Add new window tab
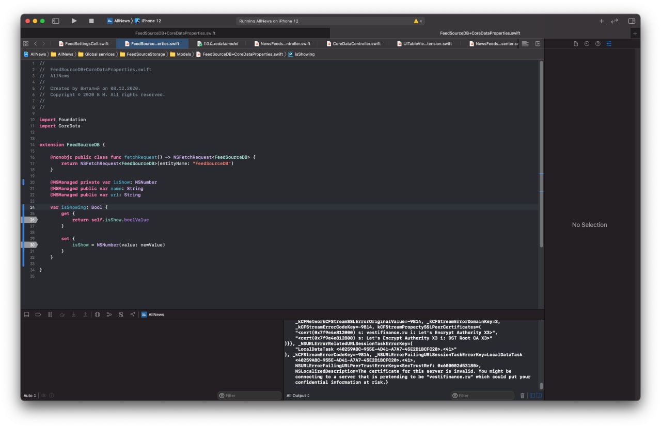The width and height of the screenshot is (661, 428). point(635,33)
